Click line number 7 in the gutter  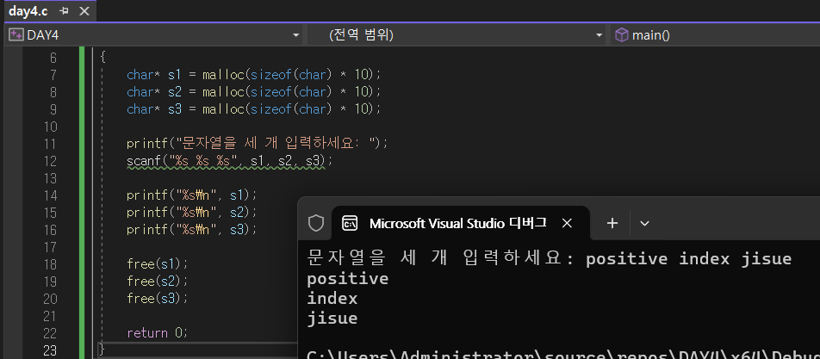pos(54,75)
